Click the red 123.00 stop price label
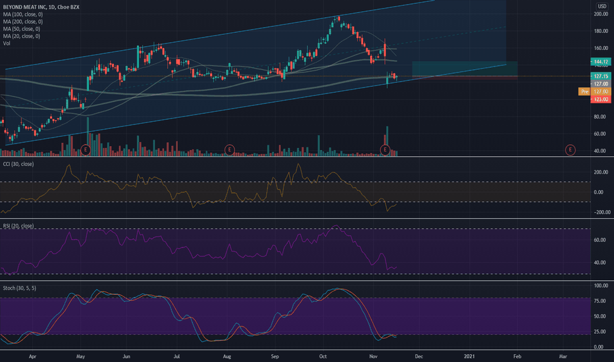Viewport: 614px width, 362px height. [x=601, y=99]
